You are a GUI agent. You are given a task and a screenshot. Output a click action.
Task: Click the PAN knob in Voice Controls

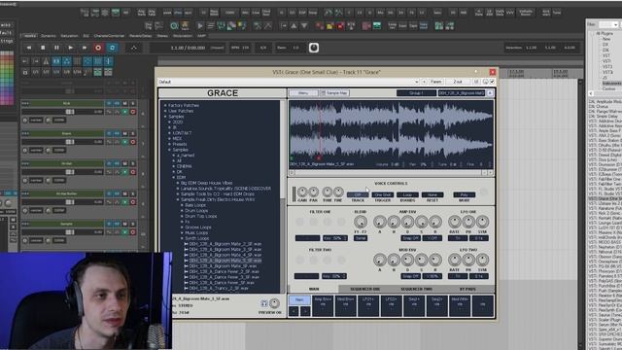click(x=313, y=192)
